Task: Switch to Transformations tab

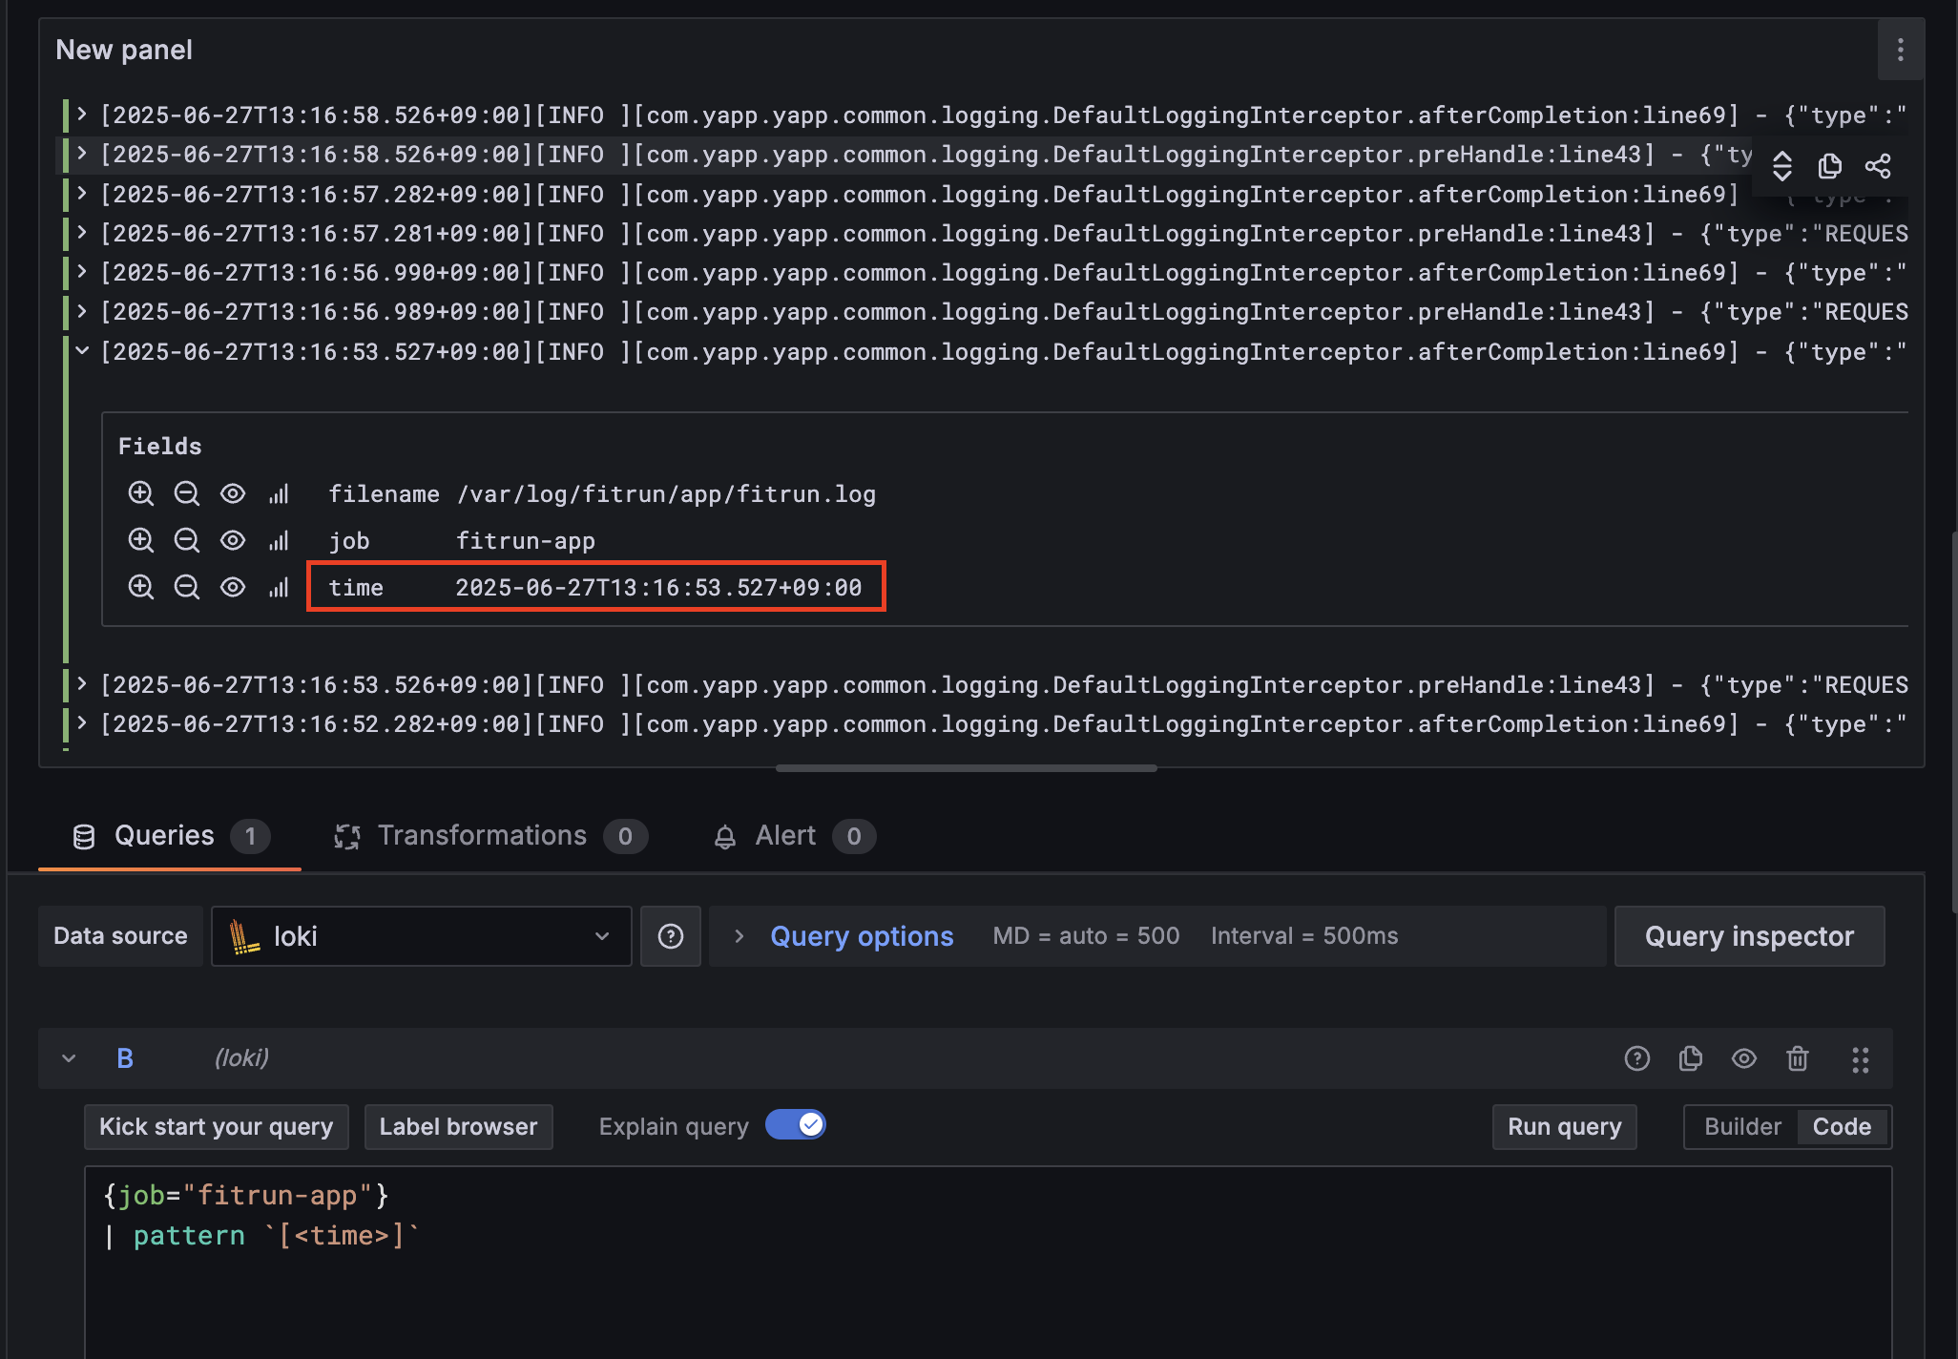Action: point(490,836)
